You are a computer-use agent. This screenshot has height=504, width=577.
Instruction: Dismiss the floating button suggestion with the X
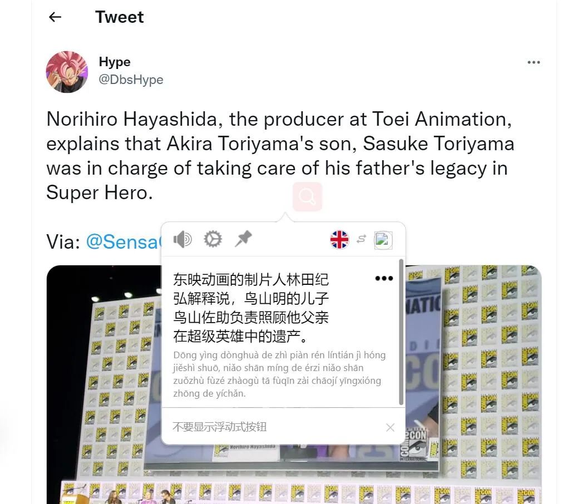tap(390, 427)
